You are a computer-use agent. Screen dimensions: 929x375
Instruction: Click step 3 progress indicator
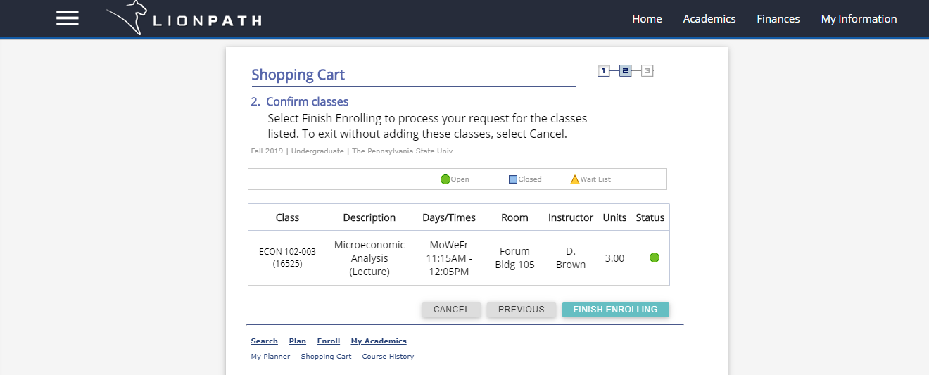pyautogui.click(x=647, y=70)
